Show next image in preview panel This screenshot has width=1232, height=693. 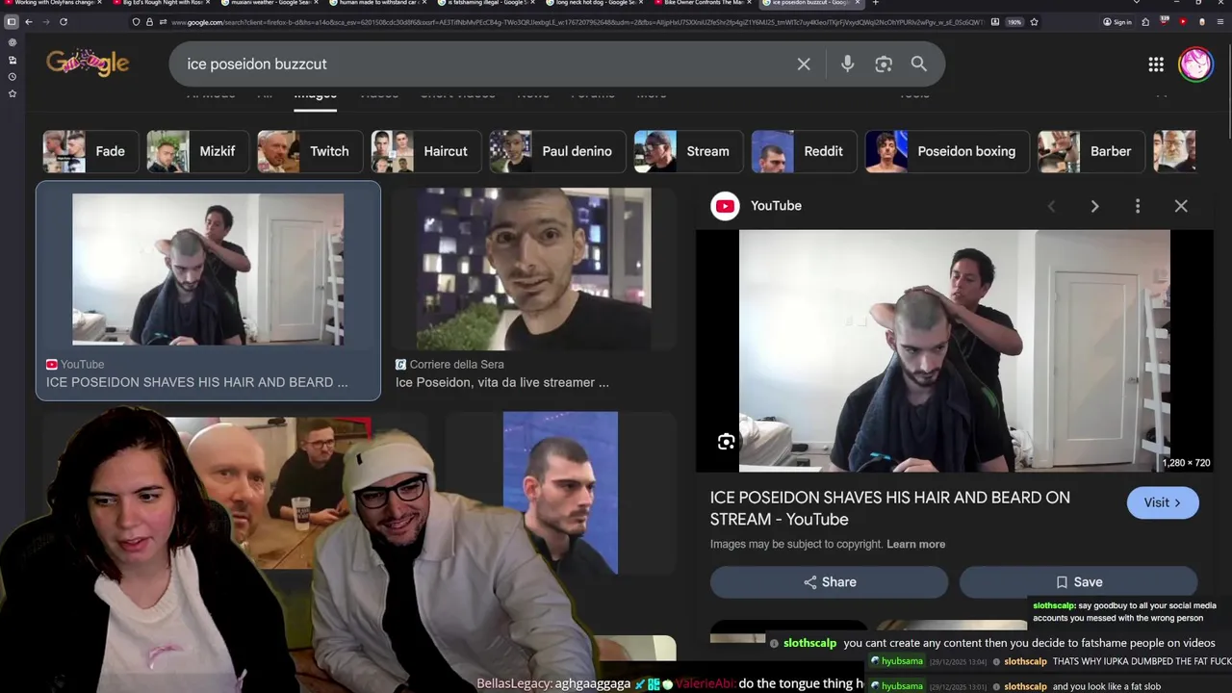point(1094,206)
